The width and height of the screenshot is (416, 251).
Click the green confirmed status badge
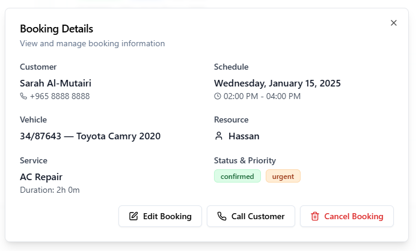tap(237, 177)
